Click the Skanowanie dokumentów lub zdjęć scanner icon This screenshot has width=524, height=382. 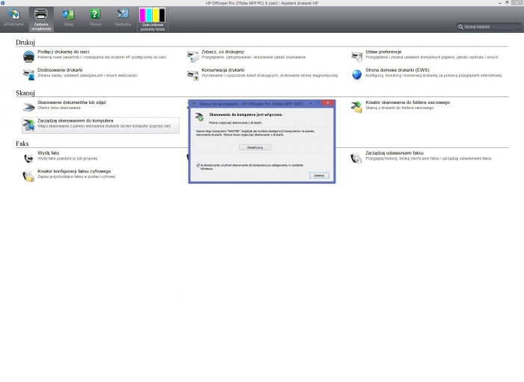28,107
